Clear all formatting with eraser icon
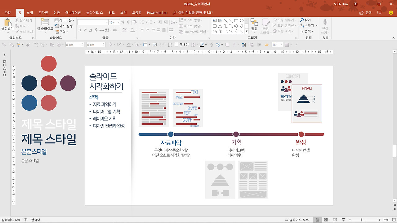397x223 pixels. pyautogui.click(x=135, y=22)
